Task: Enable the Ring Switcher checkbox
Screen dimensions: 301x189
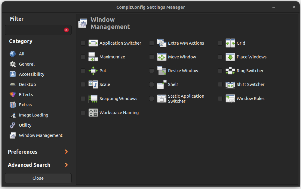Action: click(x=220, y=71)
